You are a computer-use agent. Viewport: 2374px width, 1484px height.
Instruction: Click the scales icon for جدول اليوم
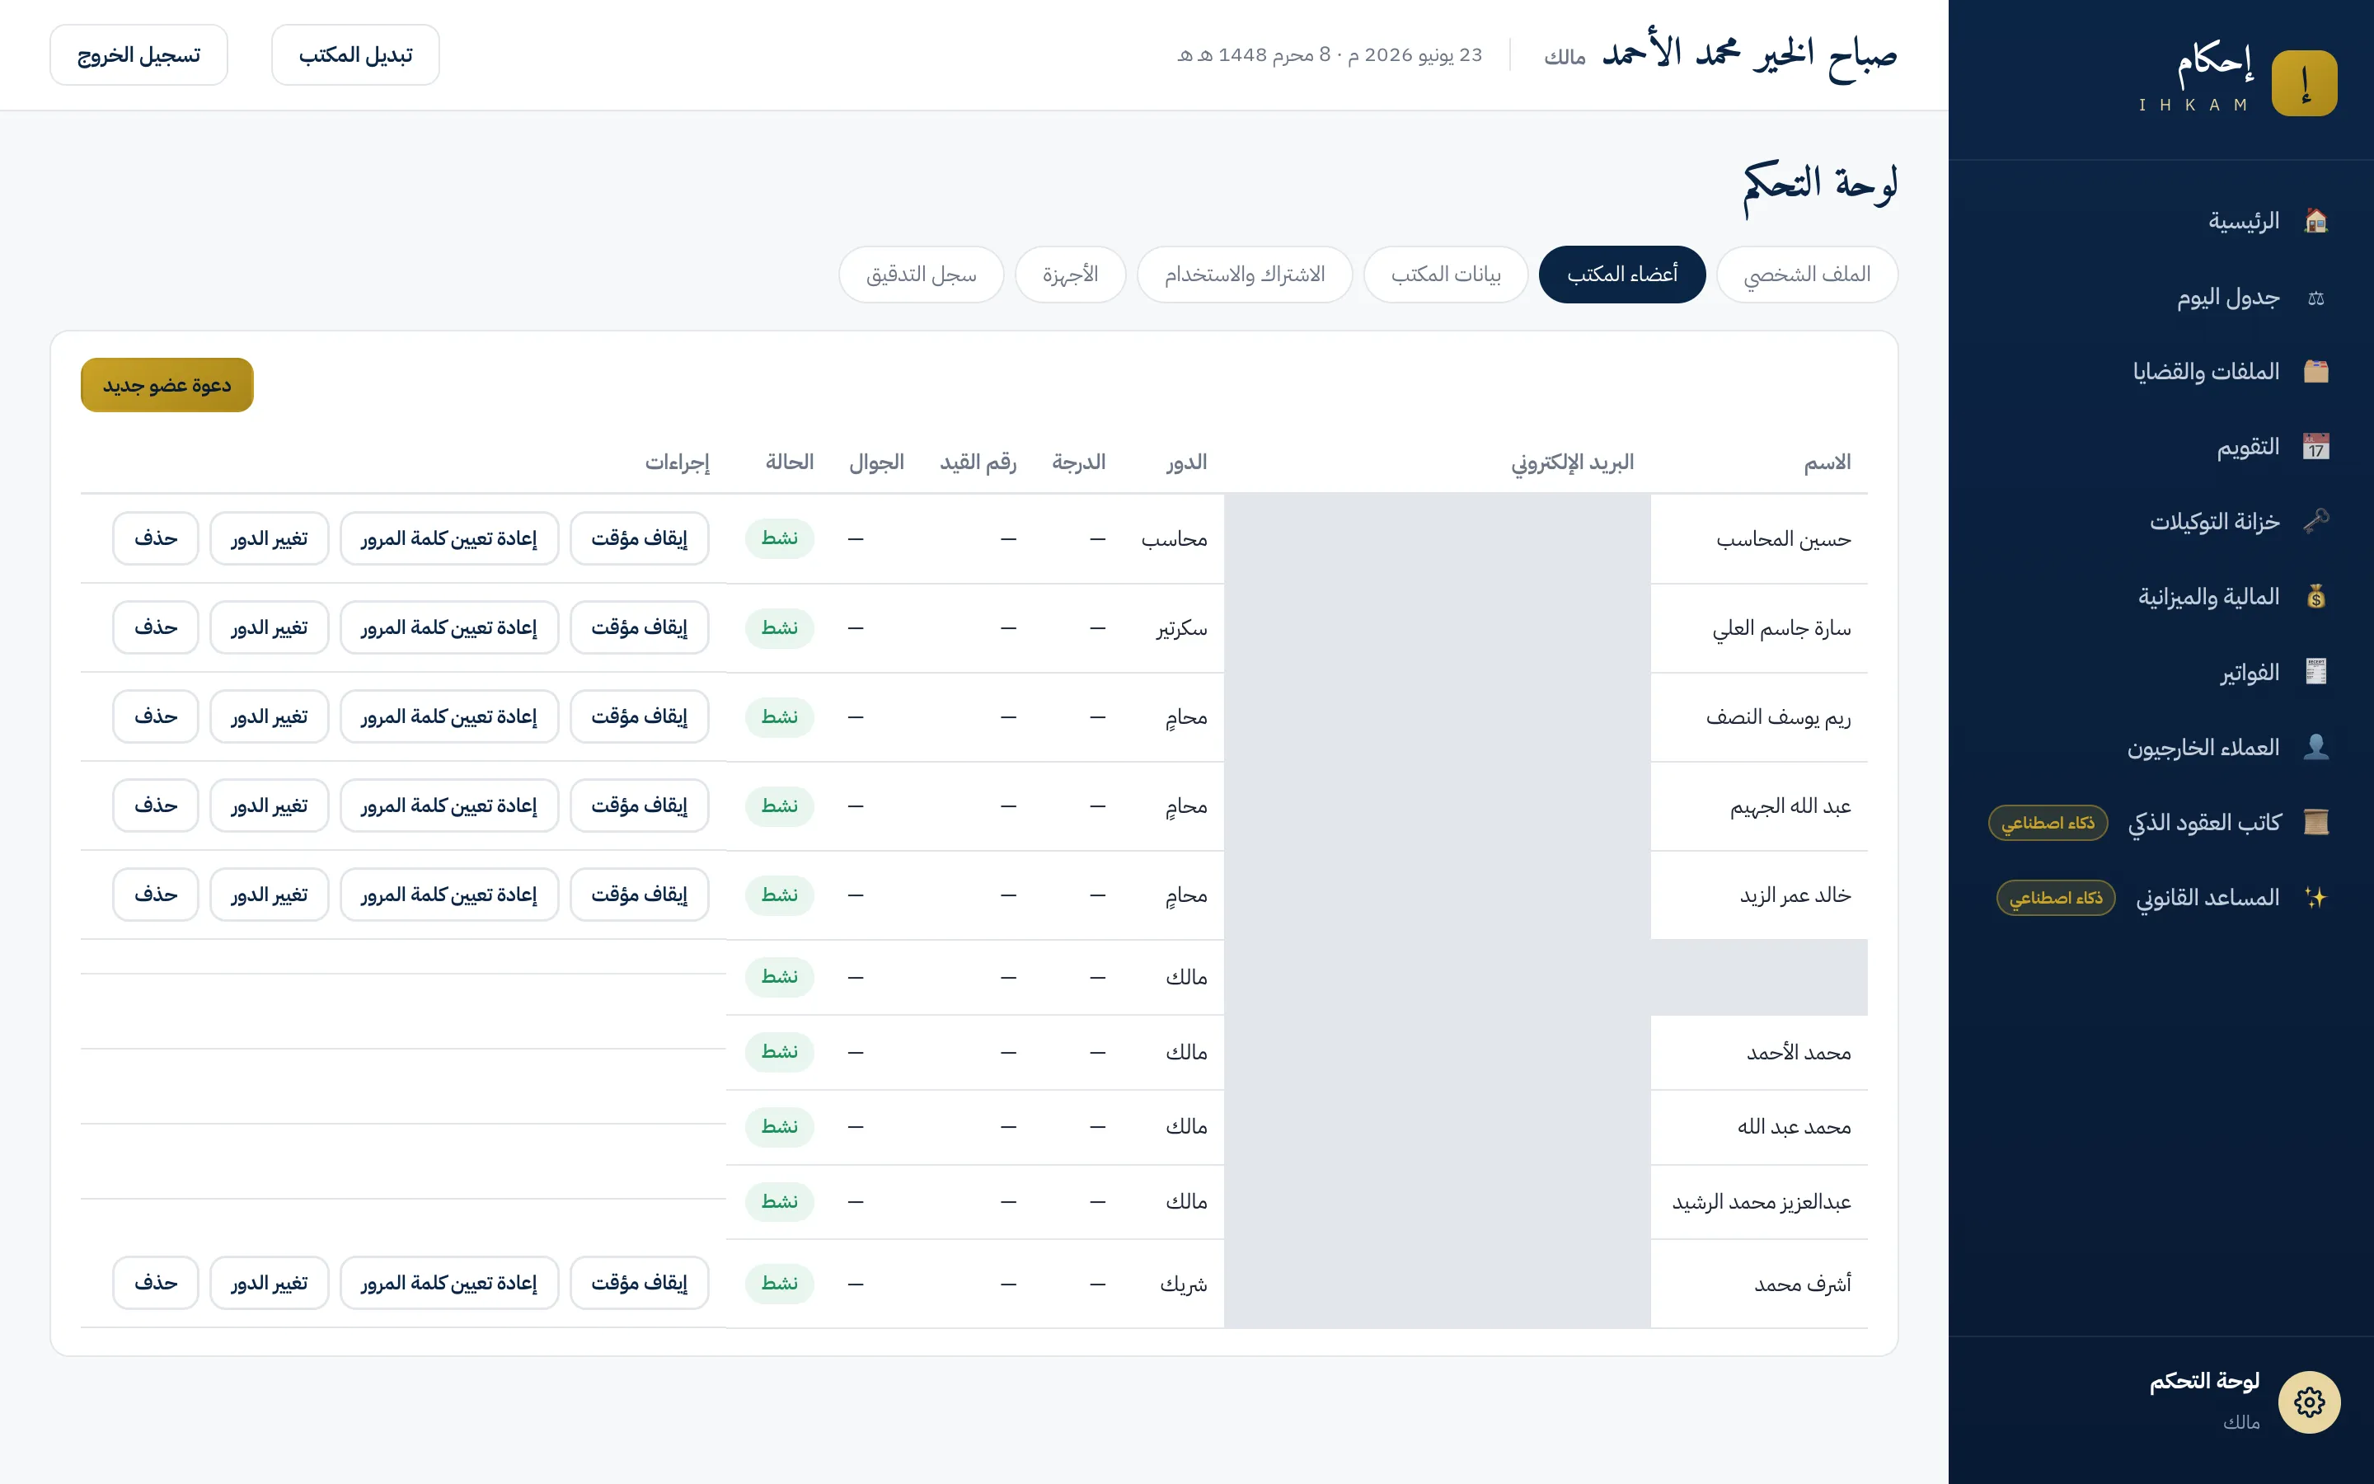click(2315, 298)
